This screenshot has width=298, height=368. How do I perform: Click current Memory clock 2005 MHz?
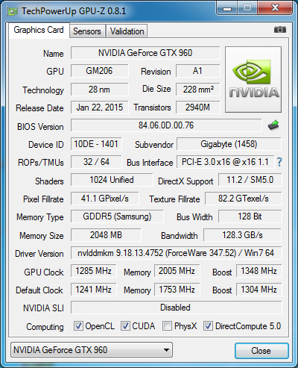(177, 271)
